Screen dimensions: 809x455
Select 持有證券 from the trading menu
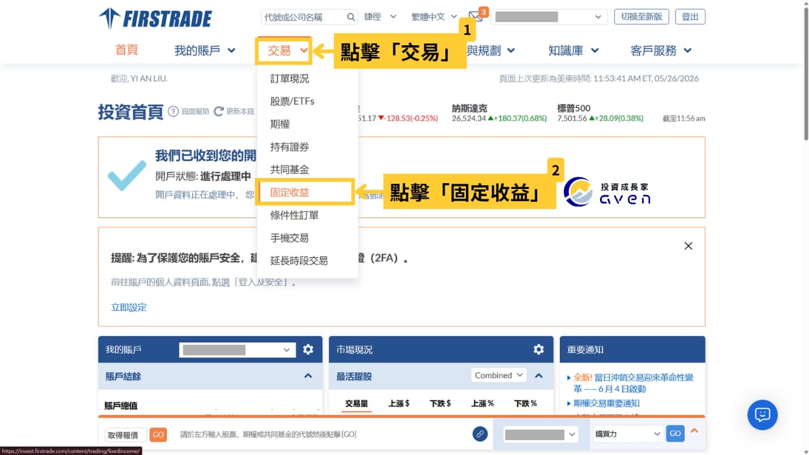(289, 147)
